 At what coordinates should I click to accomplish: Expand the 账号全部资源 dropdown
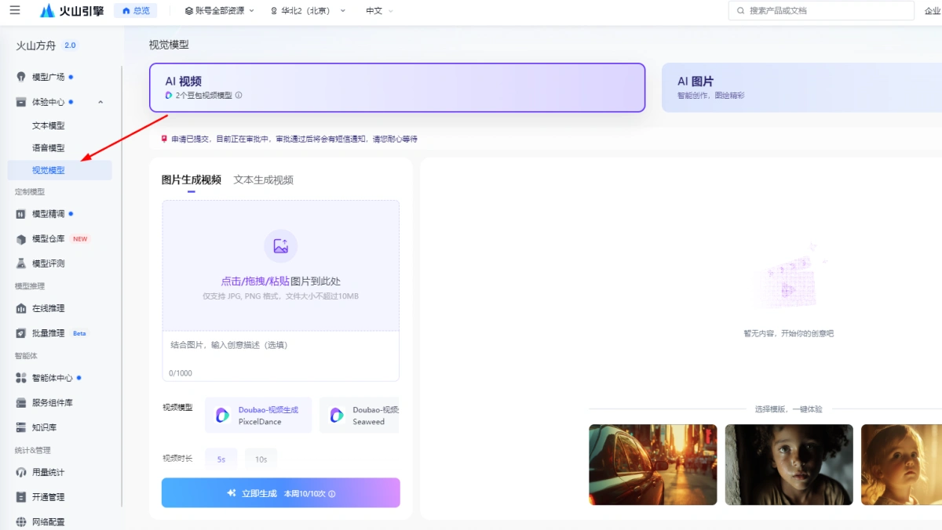[x=219, y=11]
